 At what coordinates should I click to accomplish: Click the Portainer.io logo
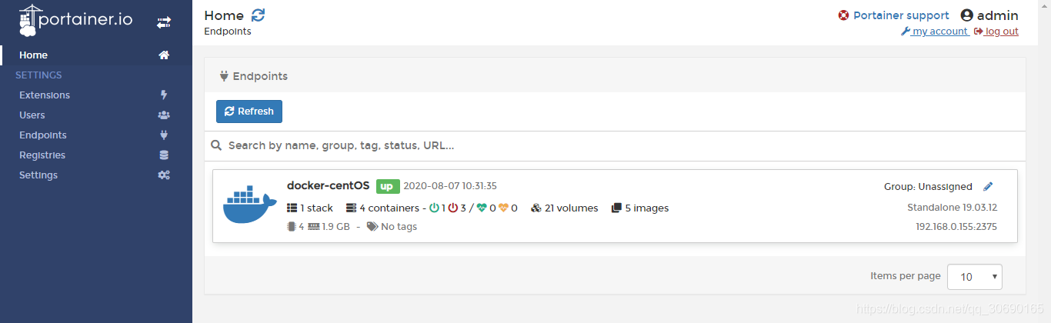[x=75, y=20]
